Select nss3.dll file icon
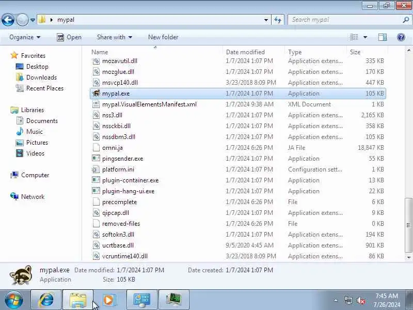This screenshot has width=413, height=310. pyautogui.click(x=96, y=115)
